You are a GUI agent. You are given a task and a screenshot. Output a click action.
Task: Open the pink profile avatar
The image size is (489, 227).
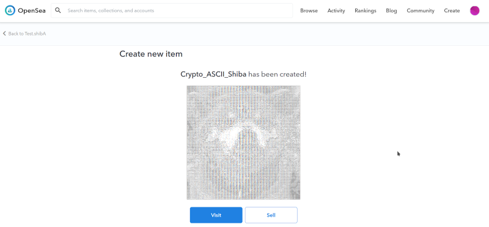[474, 10]
